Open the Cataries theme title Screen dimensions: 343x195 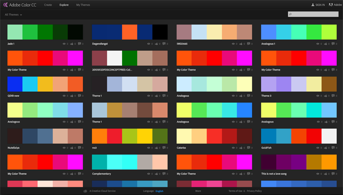(x=182, y=148)
